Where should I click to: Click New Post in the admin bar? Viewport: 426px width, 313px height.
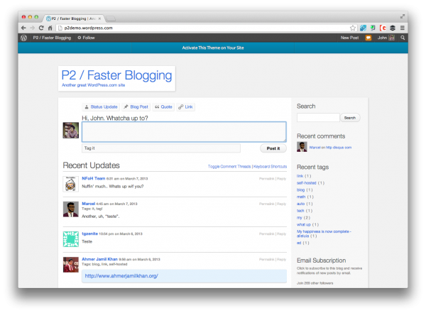point(349,38)
